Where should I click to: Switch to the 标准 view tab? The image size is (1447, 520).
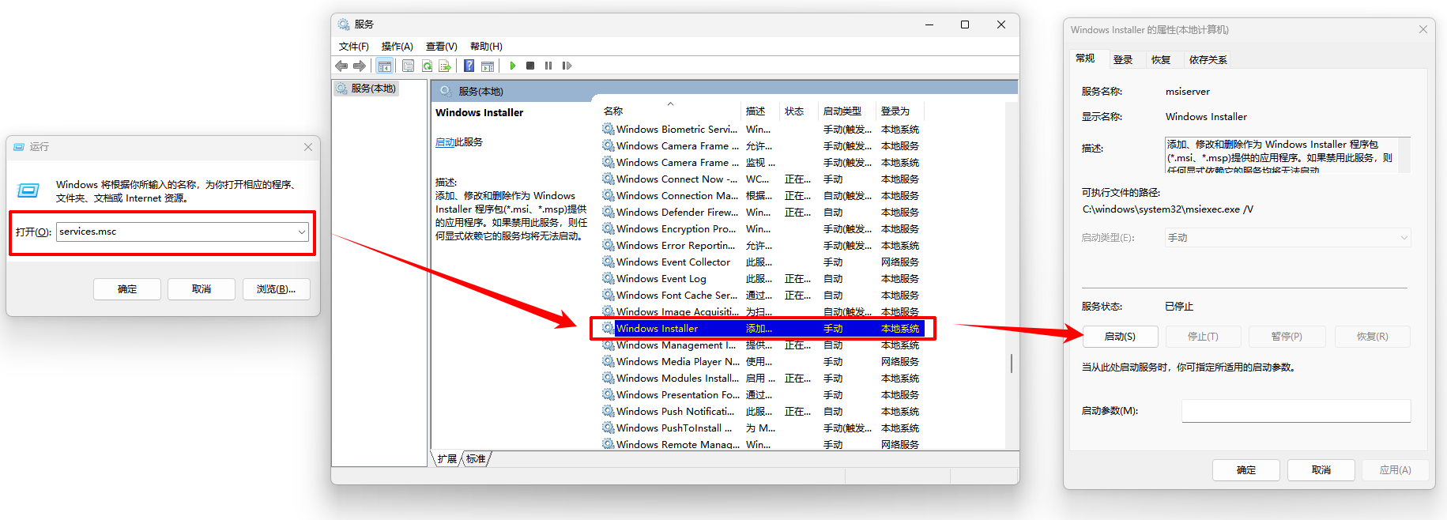(x=476, y=459)
